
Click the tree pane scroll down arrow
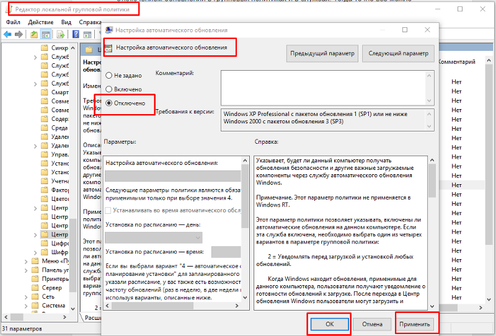click(x=73, y=309)
